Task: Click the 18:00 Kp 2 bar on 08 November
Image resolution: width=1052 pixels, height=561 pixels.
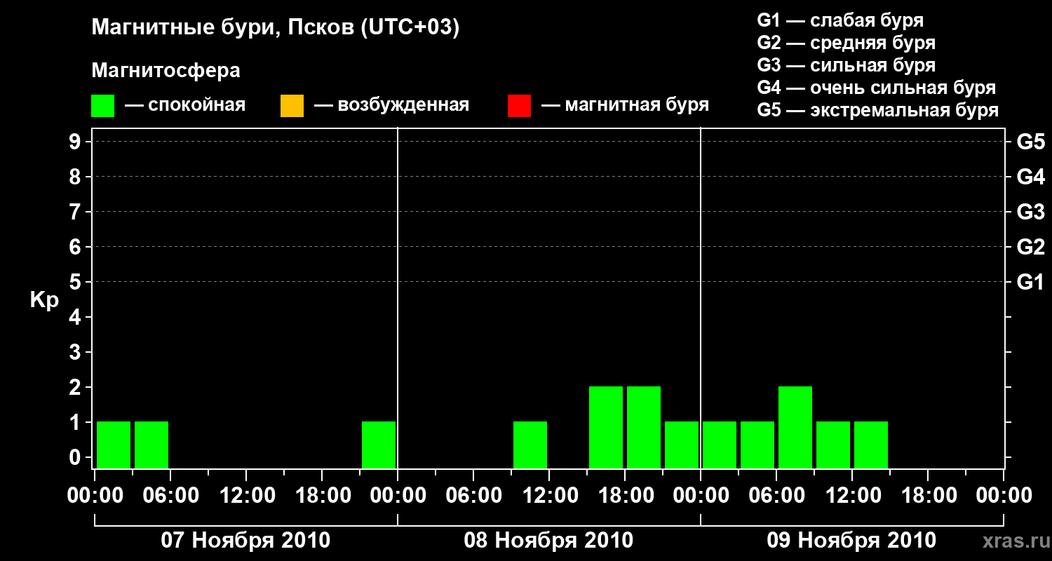Action: coord(644,427)
